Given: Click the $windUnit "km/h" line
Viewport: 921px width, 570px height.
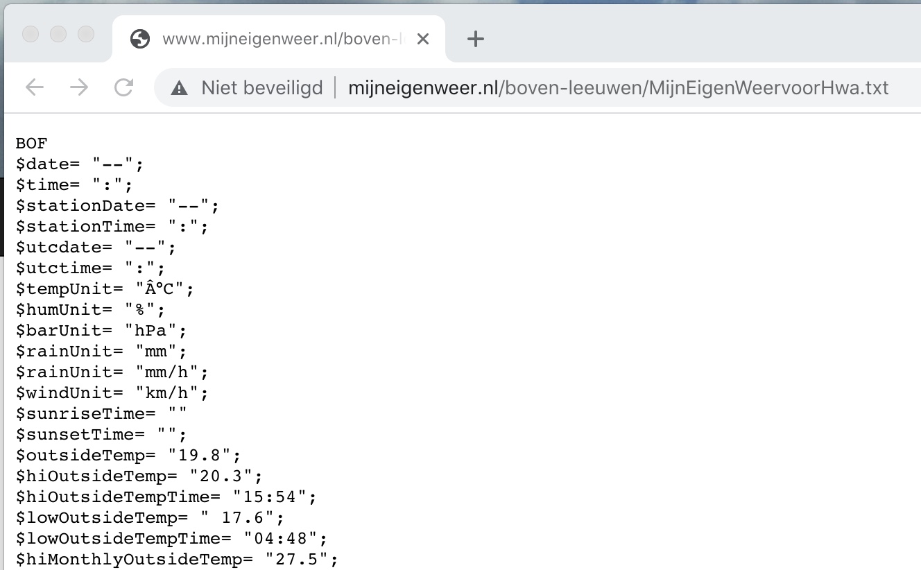Looking at the screenshot, I should pos(112,393).
